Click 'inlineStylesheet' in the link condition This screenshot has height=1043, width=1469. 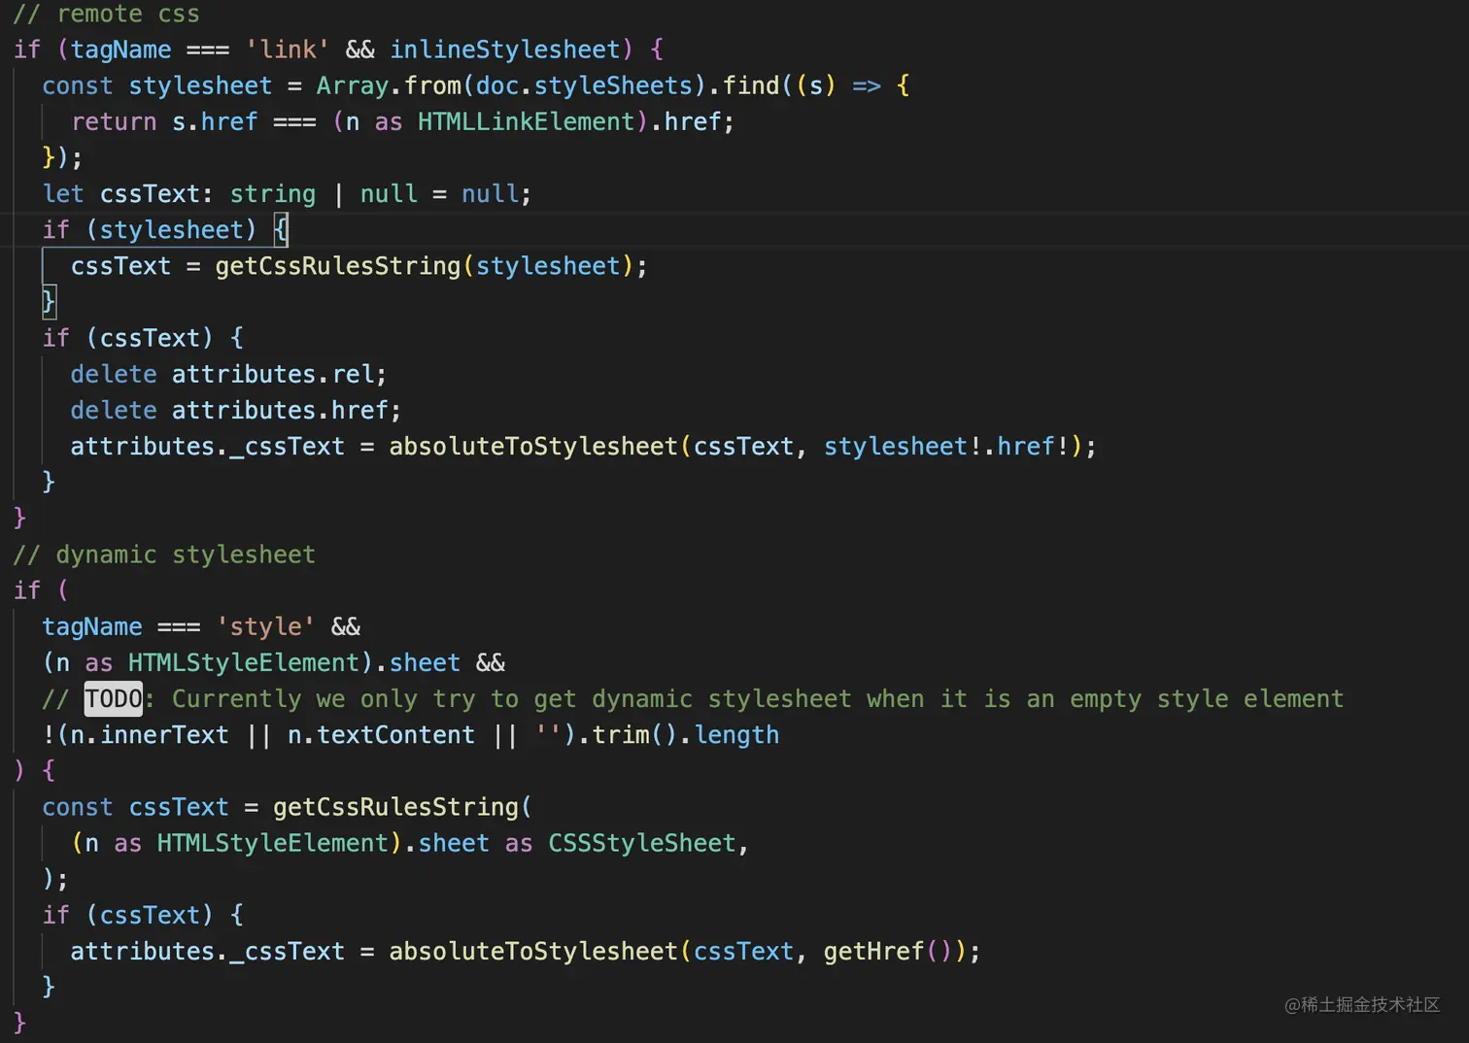tap(505, 50)
